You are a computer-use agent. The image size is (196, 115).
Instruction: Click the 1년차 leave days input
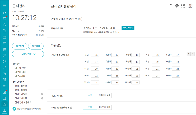(x=95, y=55)
